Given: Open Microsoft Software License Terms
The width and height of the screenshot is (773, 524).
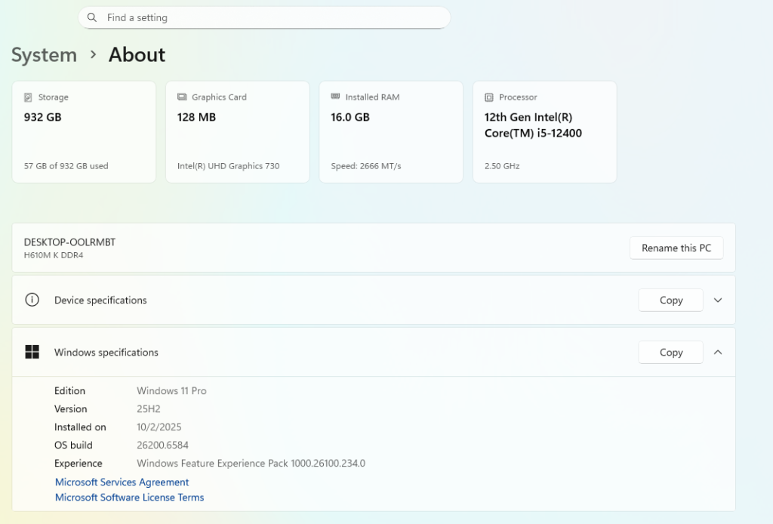Looking at the screenshot, I should point(129,498).
